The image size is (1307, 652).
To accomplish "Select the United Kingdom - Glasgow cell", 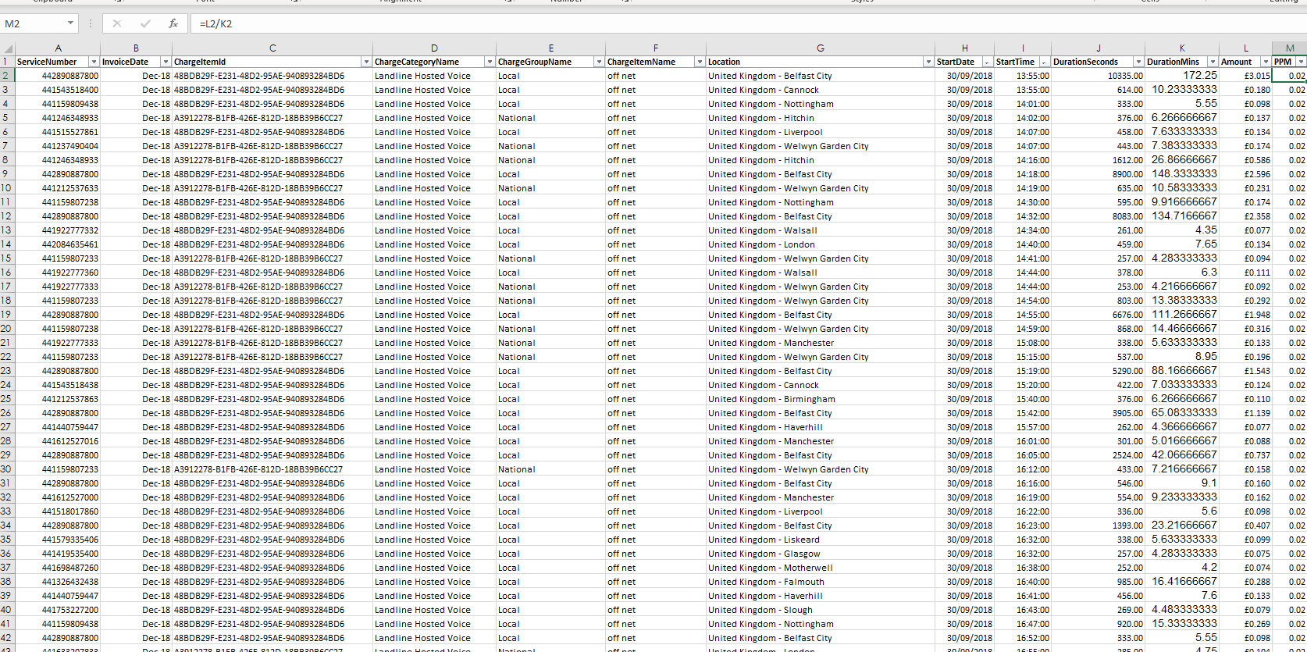I will pyautogui.click(x=821, y=554).
